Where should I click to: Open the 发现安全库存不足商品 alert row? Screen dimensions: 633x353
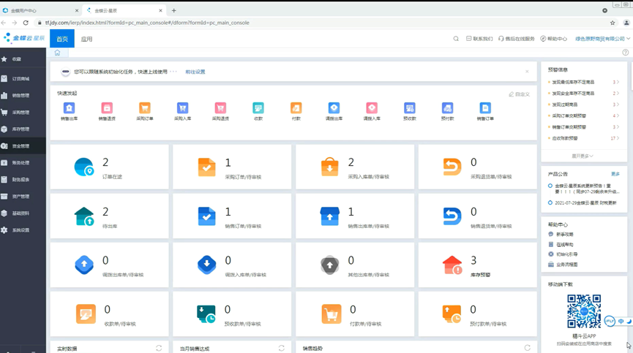(584, 93)
